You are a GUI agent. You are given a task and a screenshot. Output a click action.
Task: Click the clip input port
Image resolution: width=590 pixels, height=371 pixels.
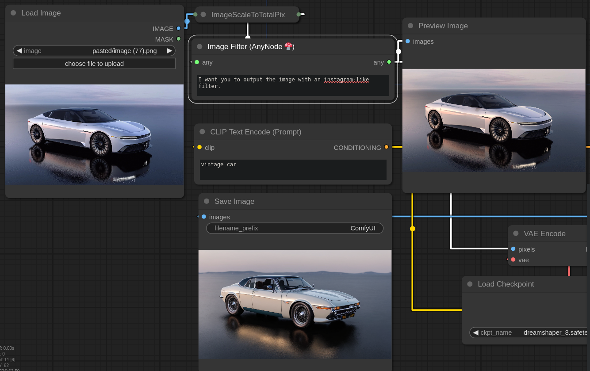point(199,147)
